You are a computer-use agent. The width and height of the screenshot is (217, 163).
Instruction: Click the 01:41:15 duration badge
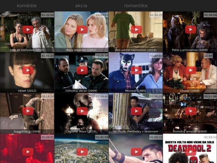[x=47, y=56]
